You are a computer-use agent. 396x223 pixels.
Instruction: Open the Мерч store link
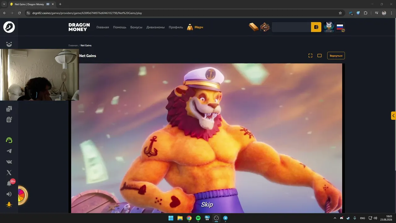pos(195,27)
